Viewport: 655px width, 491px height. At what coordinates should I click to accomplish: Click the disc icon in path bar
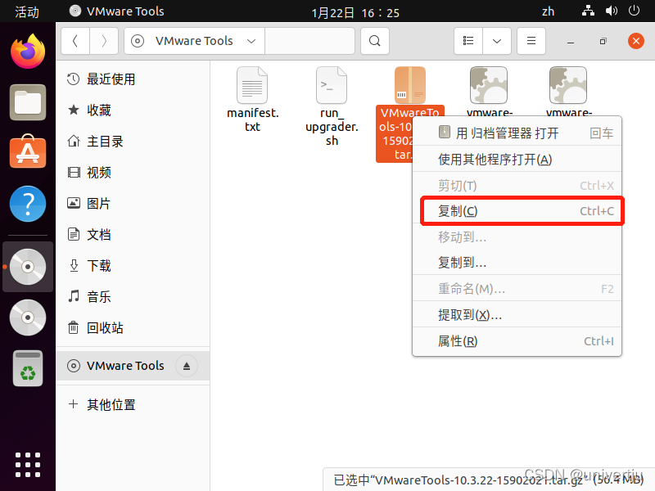pos(138,41)
